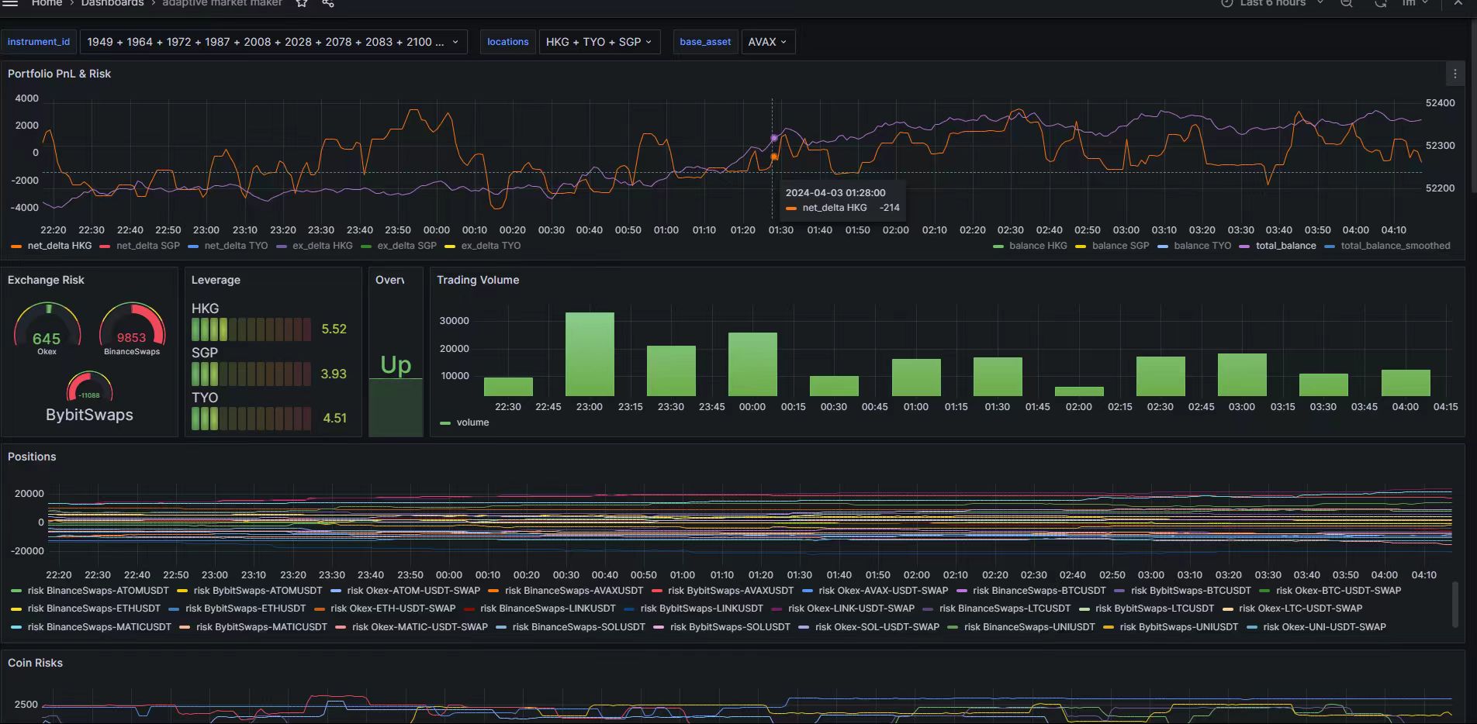Viewport: 1477px width, 724px height.
Task: Open the Exchange Risk panel title menu
Action: click(x=46, y=280)
